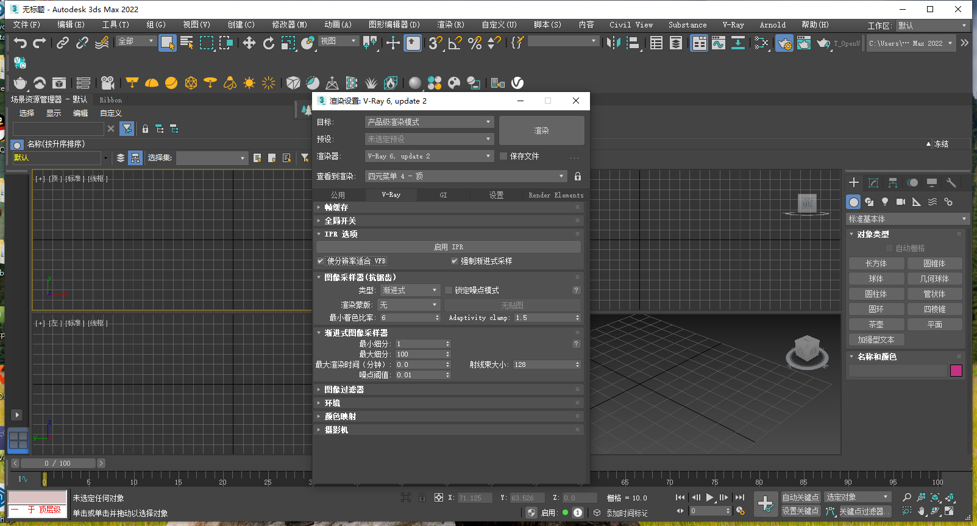Expand the 颜色映射 rollout
This screenshot has width=977, height=526.
(x=449, y=416)
